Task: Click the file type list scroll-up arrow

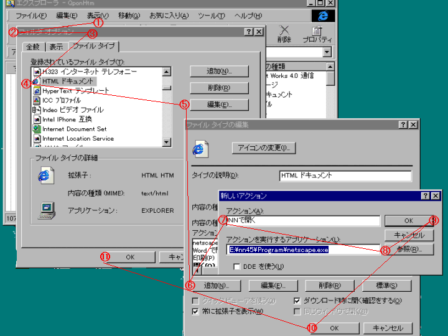Action: [167, 72]
